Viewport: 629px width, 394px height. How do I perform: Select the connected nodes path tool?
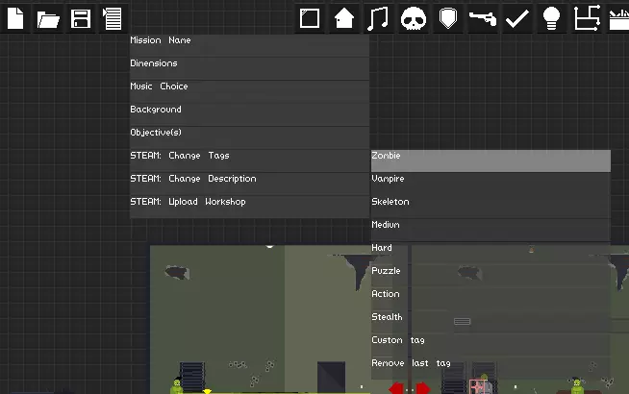(587, 18)
